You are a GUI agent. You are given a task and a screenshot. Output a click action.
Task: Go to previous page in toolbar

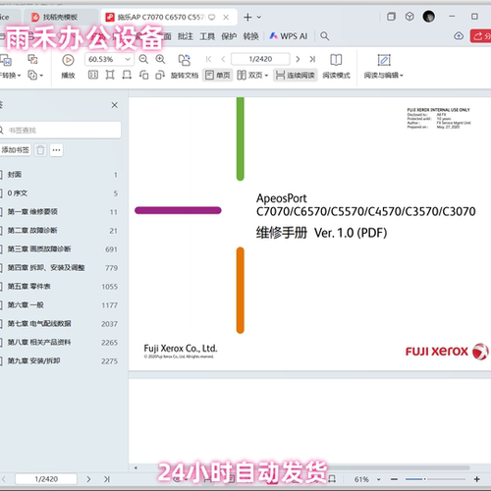click(223, 59)
